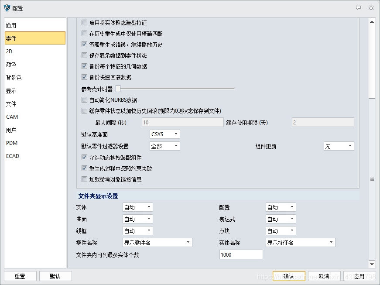The image size is (380, 285).
Task: Click the 取消 button
Action: click(324, 276)
